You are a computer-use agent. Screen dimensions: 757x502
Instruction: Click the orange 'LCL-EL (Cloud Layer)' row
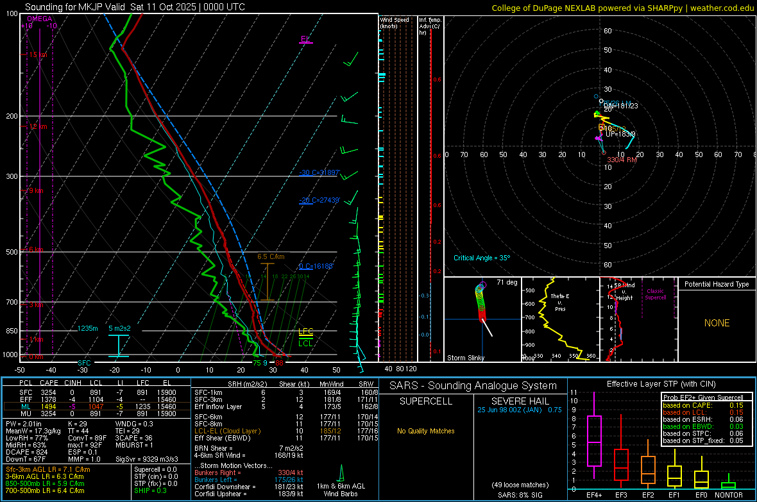pos(285,431)
